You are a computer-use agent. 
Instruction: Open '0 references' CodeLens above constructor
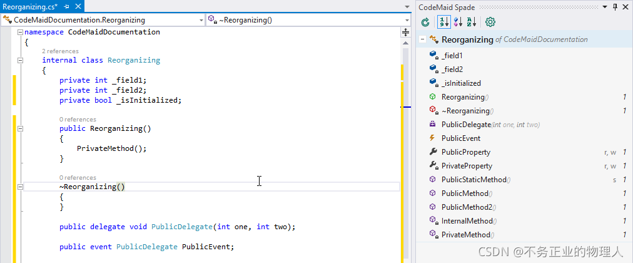[78, 119]
